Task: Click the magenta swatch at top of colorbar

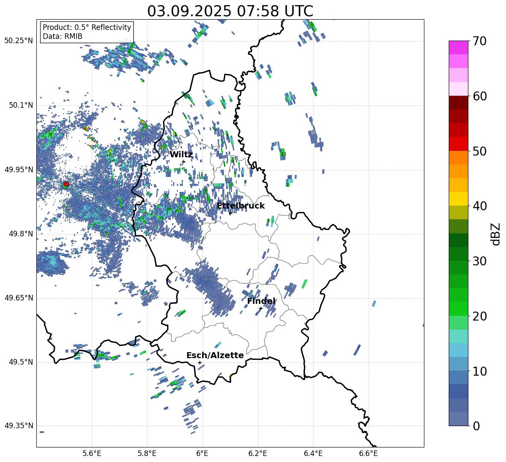Action: pyautogui.click(x=459, y=48)
